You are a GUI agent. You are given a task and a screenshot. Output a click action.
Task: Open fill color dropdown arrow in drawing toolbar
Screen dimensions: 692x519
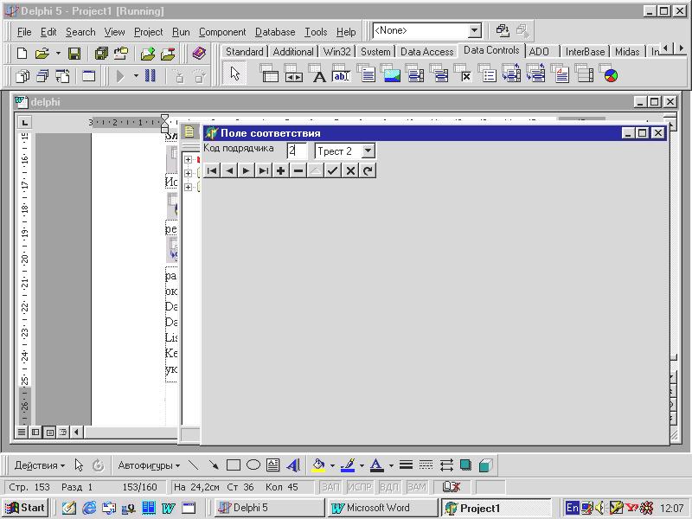click(332, 465)
